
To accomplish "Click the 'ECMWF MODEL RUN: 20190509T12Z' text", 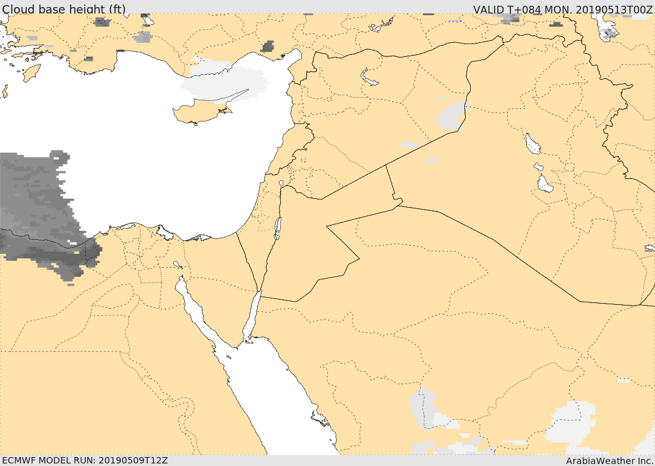I will point(85,460).
